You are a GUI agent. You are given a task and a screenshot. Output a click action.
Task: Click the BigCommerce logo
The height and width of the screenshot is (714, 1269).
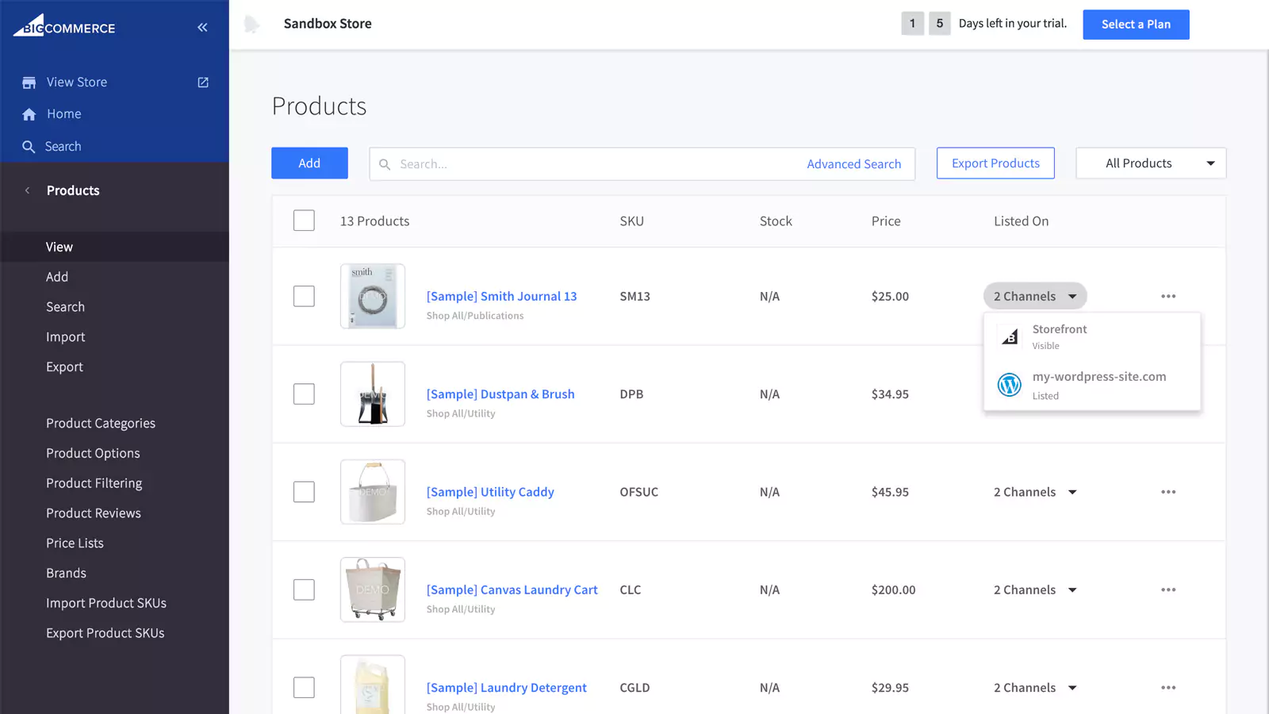point(64,25)
